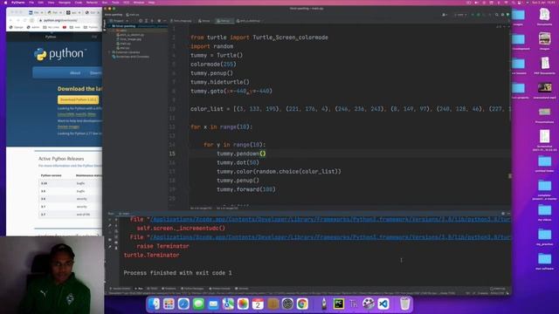Click 'tummy.hideturtle()' code line
The width and height of the screenshot is (559, 314).
[220, 82]
